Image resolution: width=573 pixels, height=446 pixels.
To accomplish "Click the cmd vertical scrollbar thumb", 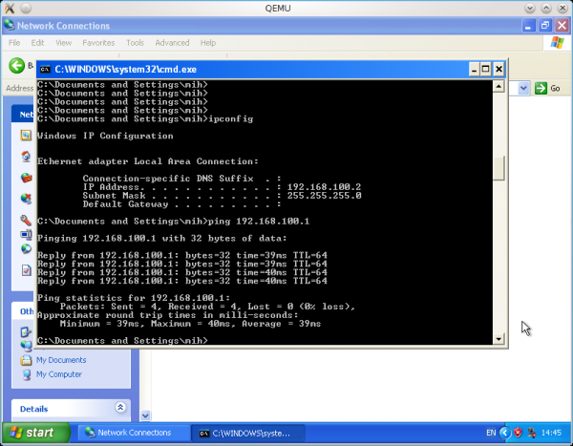I will coord(499,168).
